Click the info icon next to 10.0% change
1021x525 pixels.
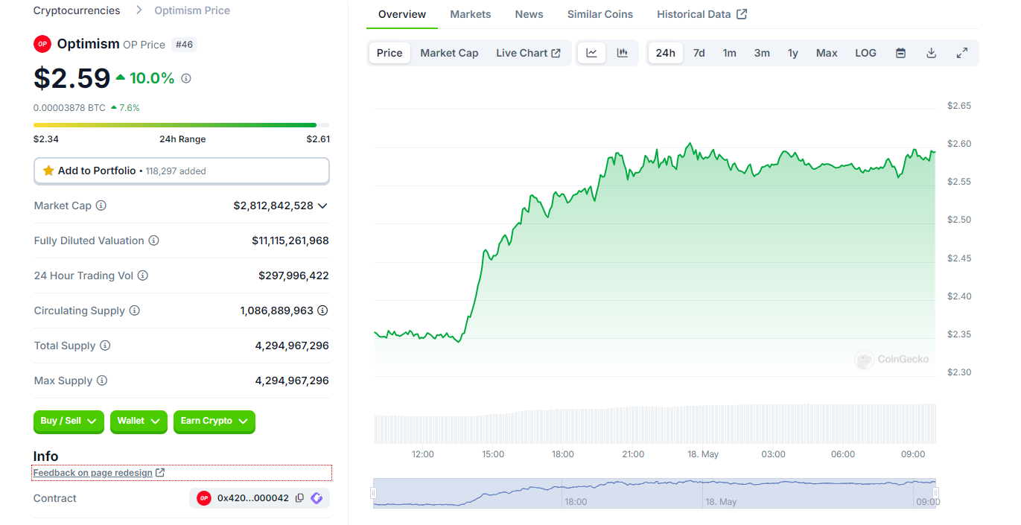(x=186, y=78)
